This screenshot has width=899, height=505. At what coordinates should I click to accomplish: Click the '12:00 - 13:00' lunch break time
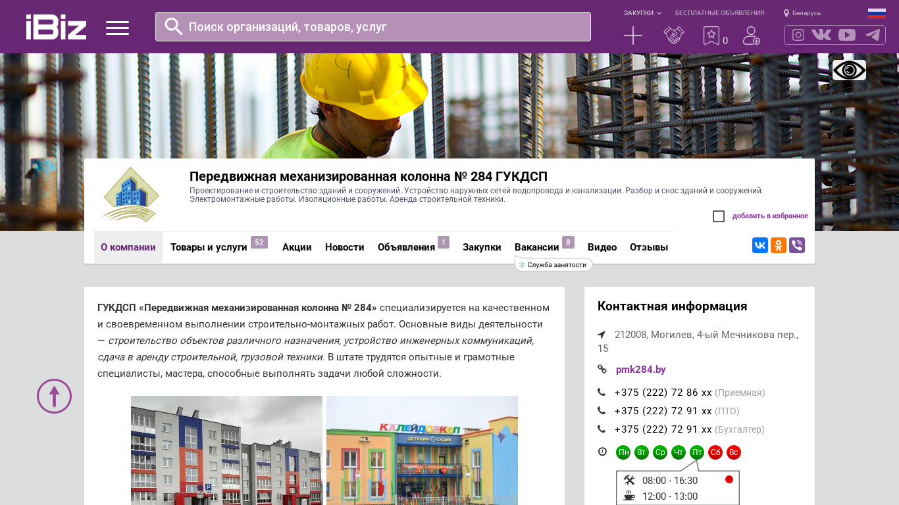tap(670, 496)
